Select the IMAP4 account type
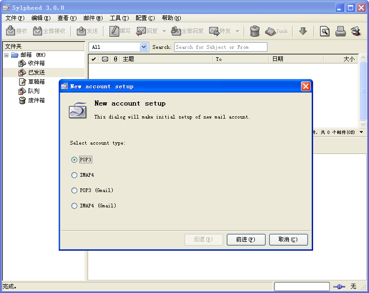Viewport: 369px width, 293px height. click(74, 175)
